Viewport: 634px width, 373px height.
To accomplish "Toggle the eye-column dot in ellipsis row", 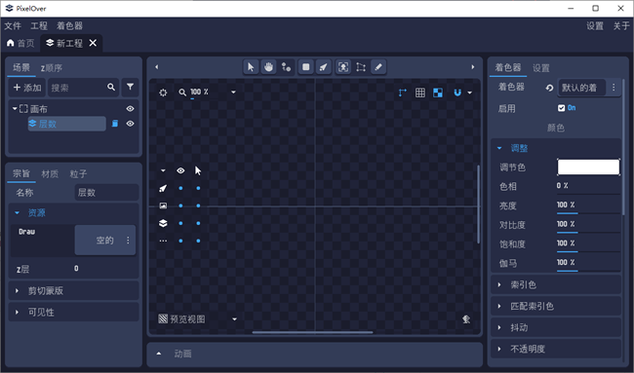I will tap(180, 241).
